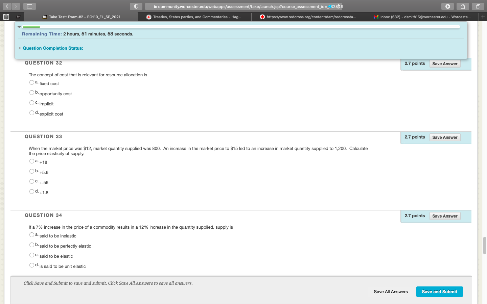This screenshot has width=487, height=304.
Task: Click the Save and Submit button
Action: pyautogui.click(x=439, y=292)
